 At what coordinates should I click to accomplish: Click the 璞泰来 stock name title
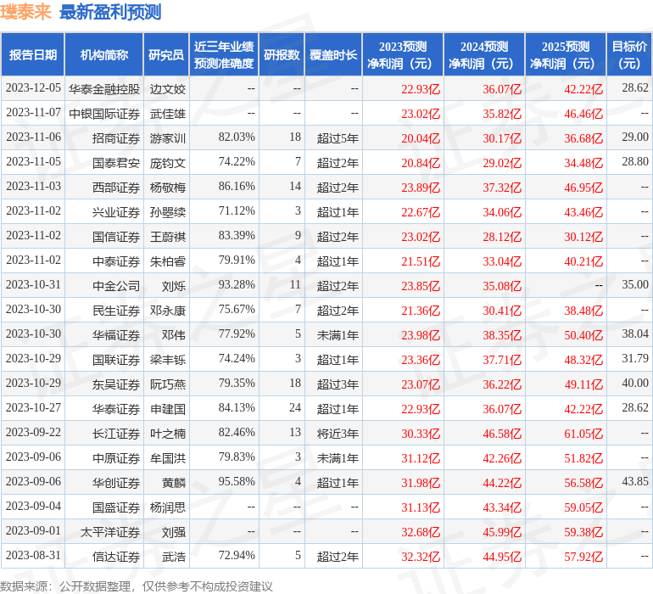pyautogui.click(x=25, y=13)
